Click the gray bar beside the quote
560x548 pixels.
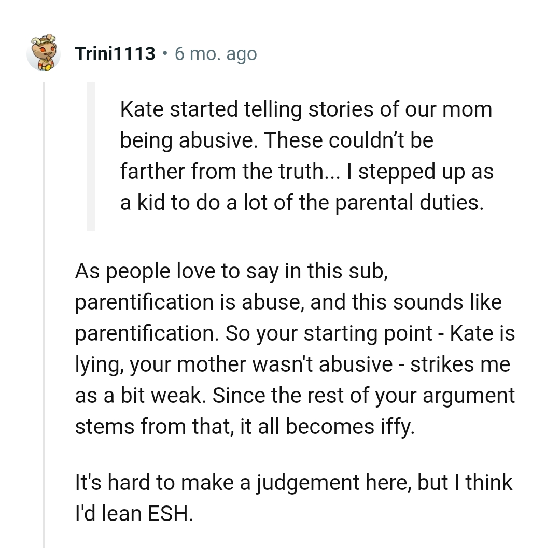91,156
